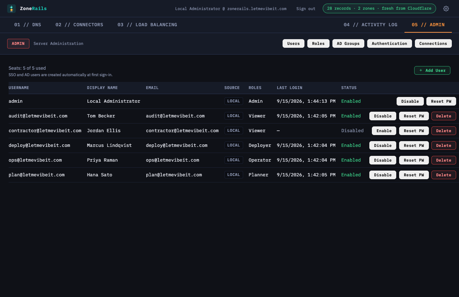Delete the contractor@letmevibeit.com user
Image resolution: width=459 pixels, height=297 pixels.
pos(444,131)
